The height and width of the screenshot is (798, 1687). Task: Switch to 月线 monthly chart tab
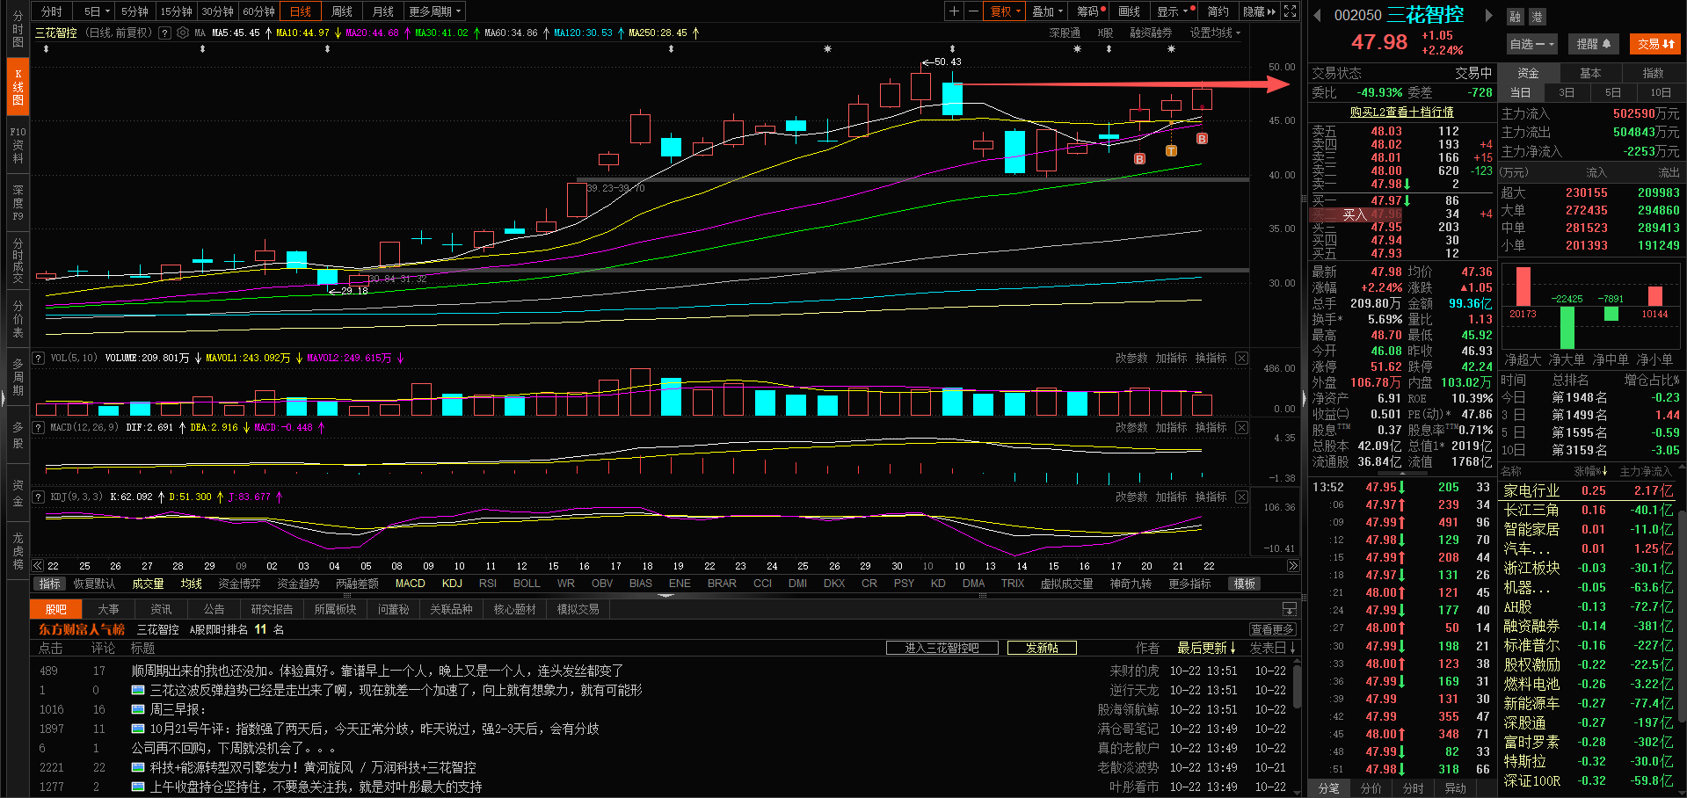pos(383,11)
